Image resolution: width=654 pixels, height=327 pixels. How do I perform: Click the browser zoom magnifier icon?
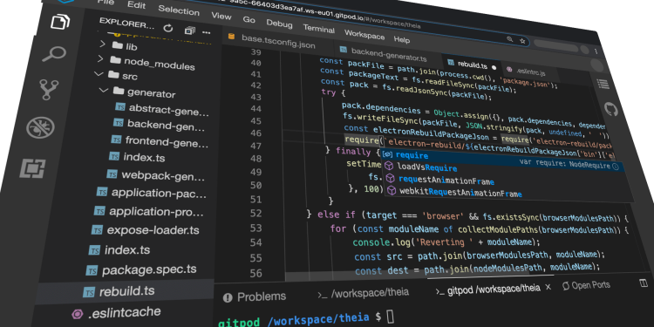(510, 39)
